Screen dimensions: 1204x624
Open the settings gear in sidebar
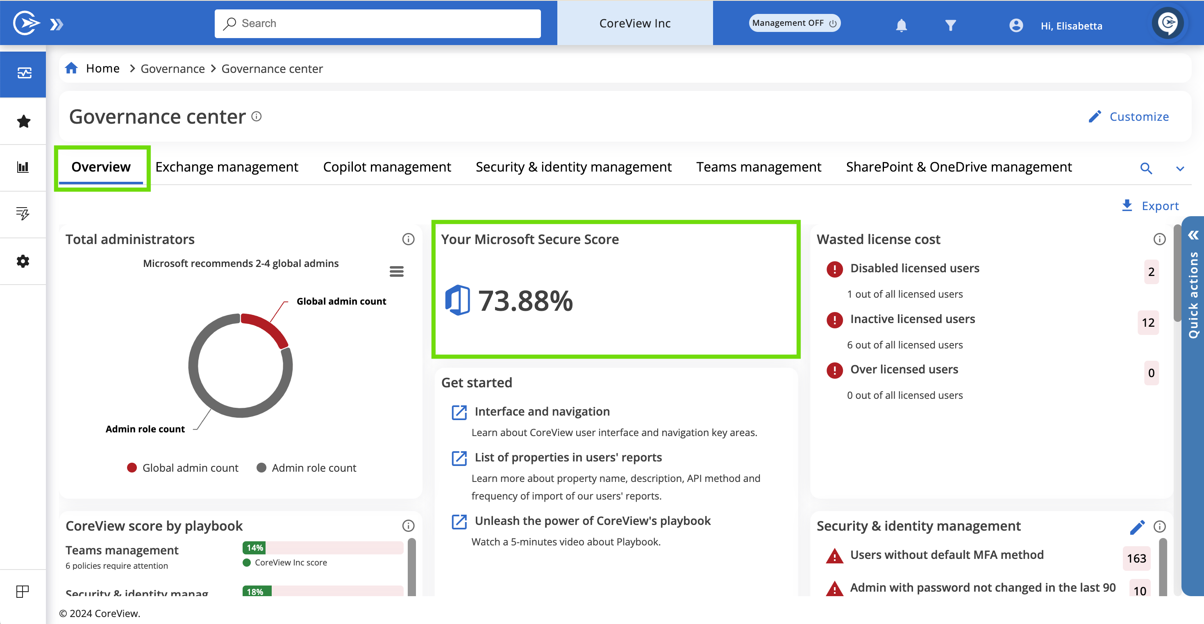click(23, 261)
